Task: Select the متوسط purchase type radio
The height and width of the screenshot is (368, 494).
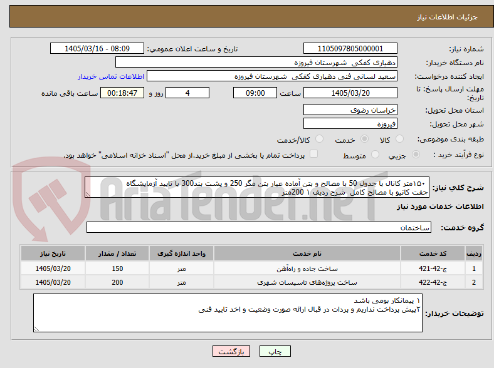Action: tap(375, 155)
